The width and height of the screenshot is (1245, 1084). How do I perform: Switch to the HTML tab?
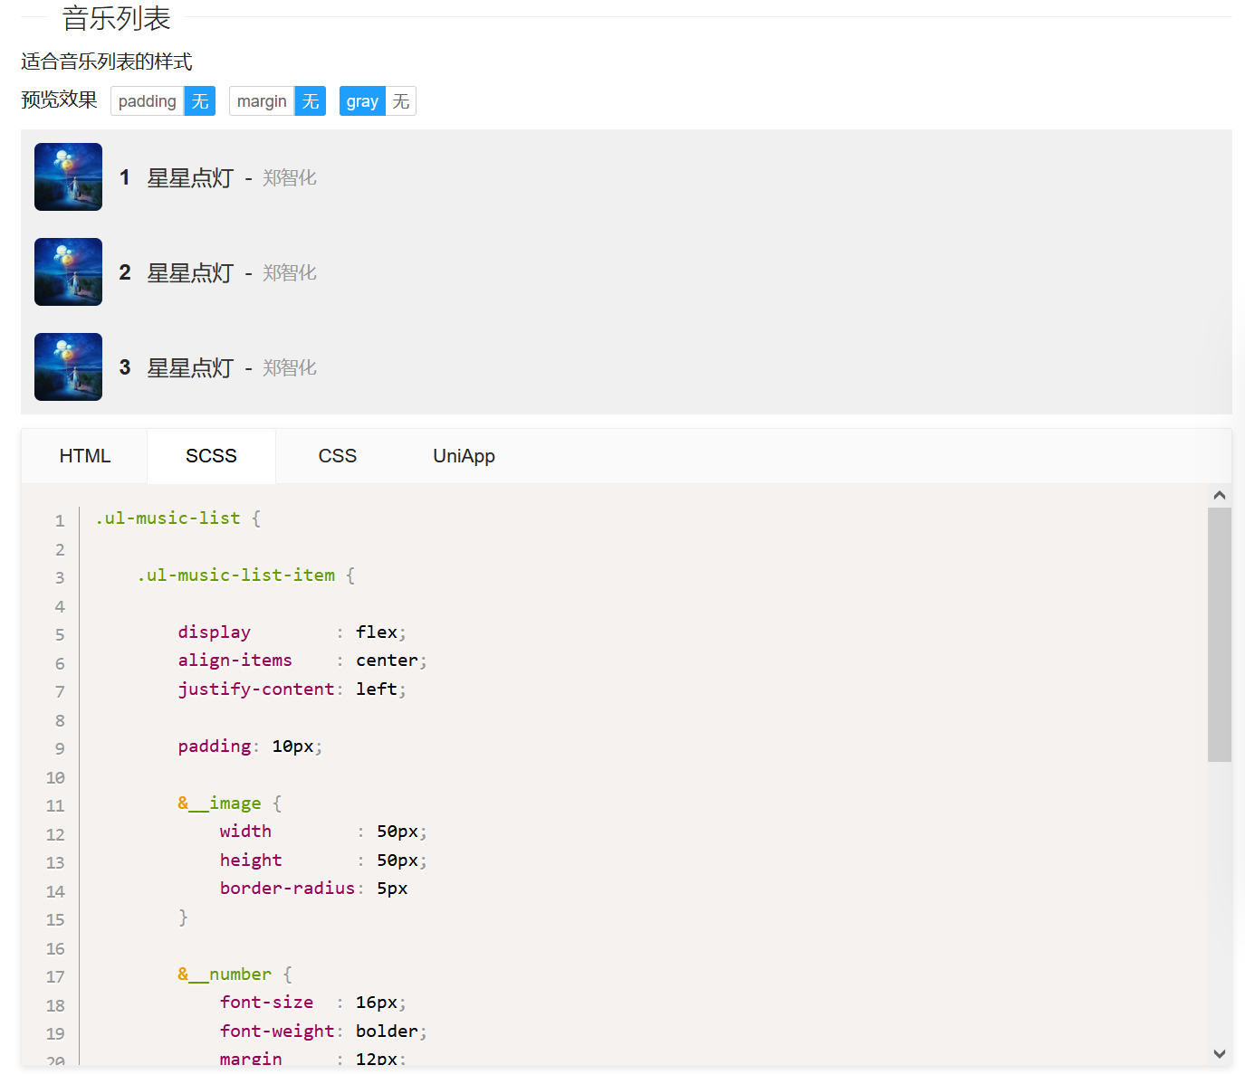pos(85,456)
